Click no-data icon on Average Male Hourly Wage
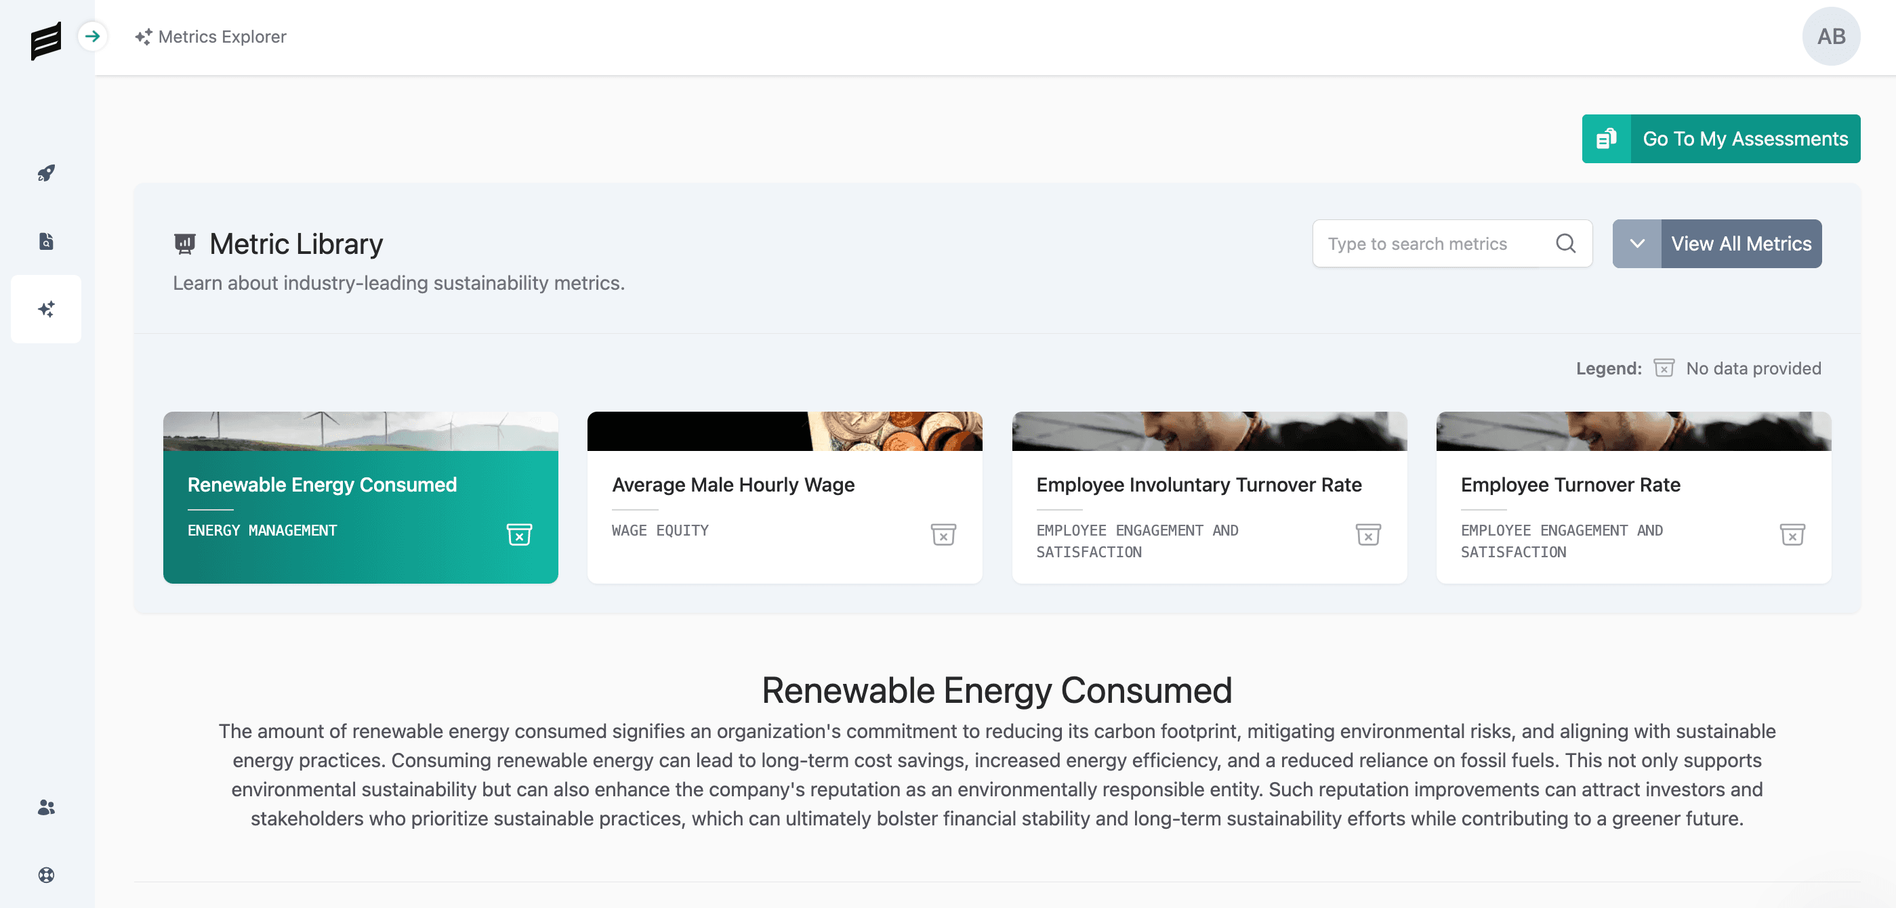Viewport: 1896px width, 908px height. (x=943, y=534)
